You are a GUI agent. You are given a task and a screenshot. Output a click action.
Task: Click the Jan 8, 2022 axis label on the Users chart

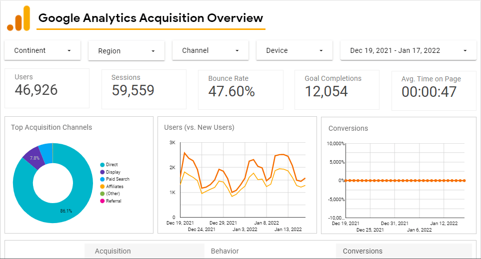[x=266, y=223]
